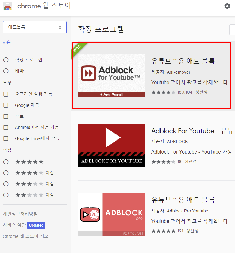235x253 pixels.
Task: Open the red ADBLOCK FOR YOUTUBE thumbnail
Action: (x=111, y=145)
